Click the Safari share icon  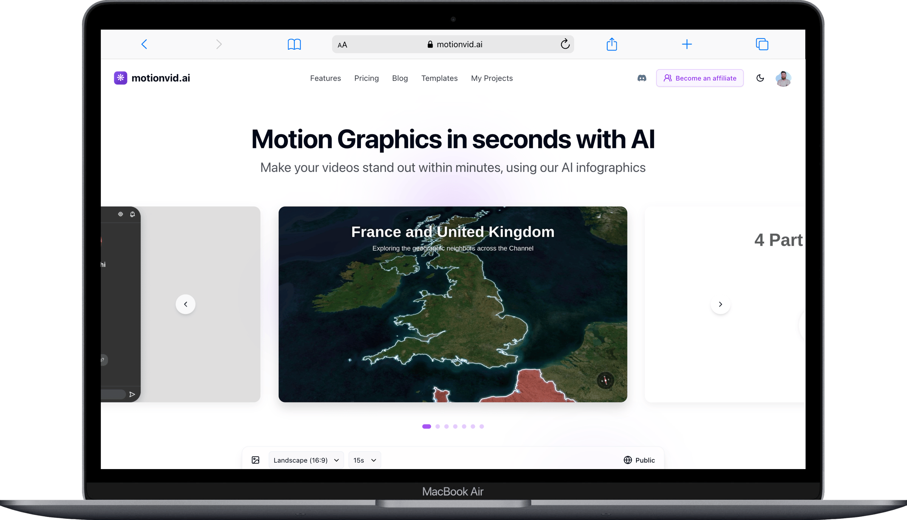point(611,44)
